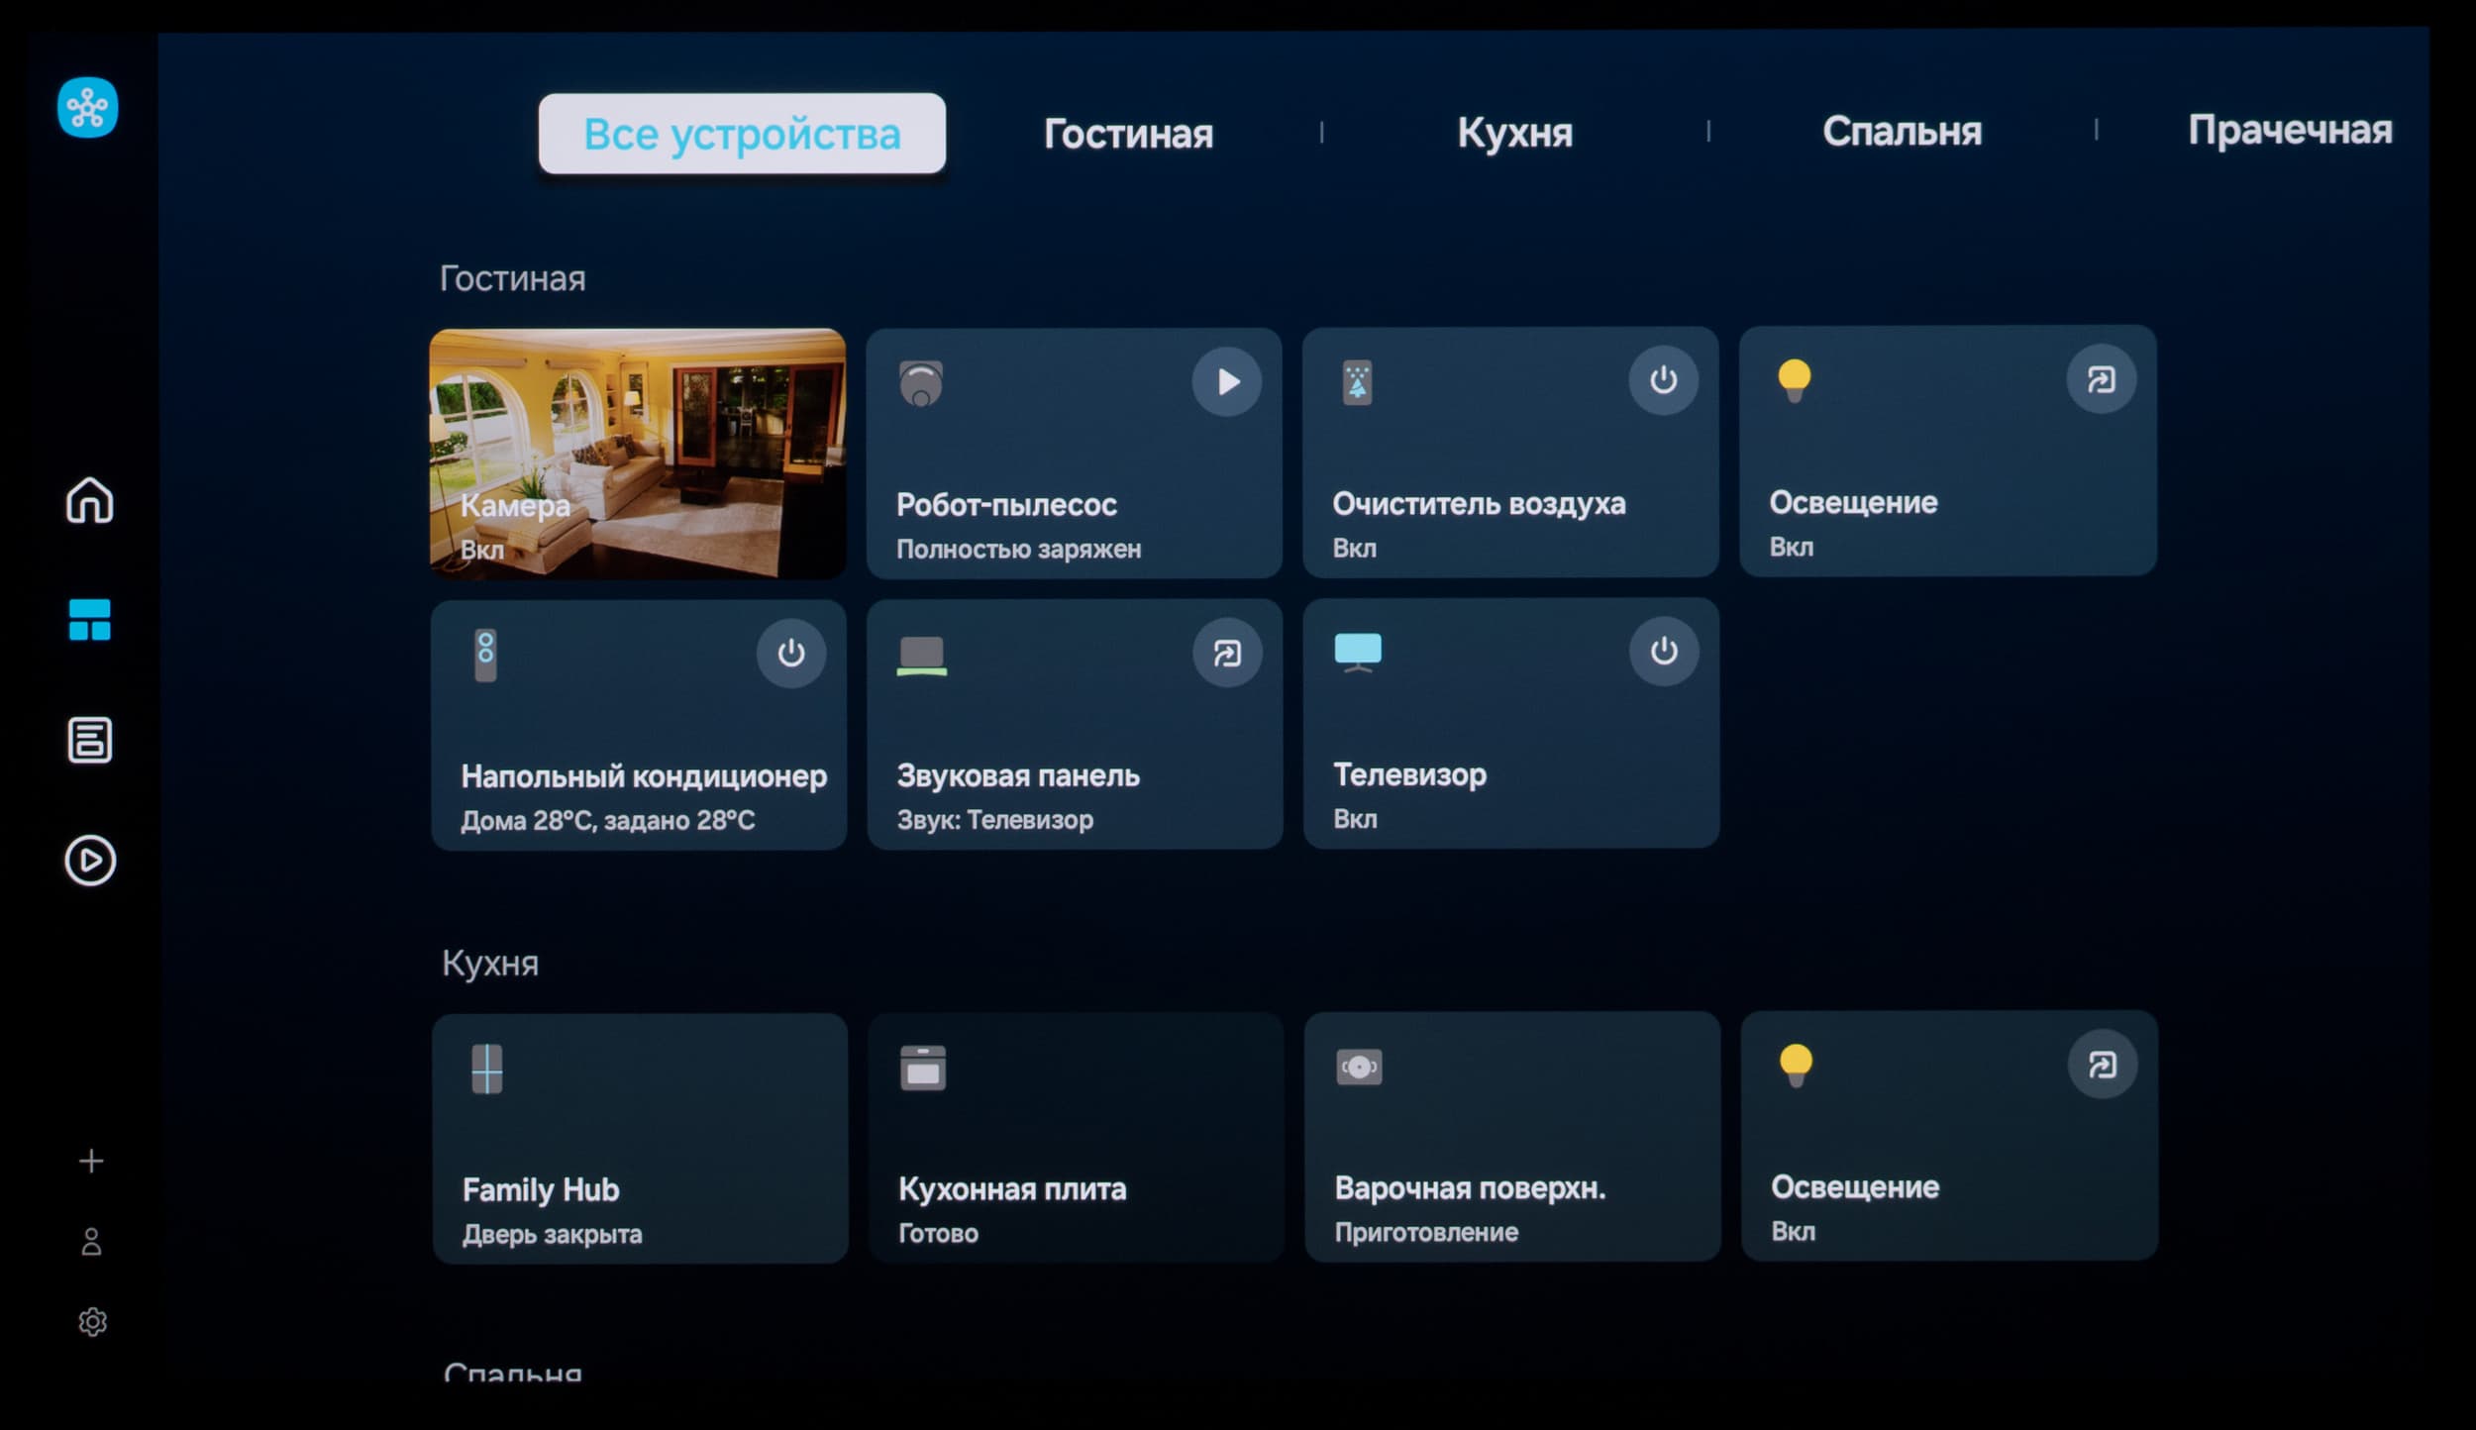Expand the living room Освещение details
2476x1430 pixels.
[x=2100, y=379]
